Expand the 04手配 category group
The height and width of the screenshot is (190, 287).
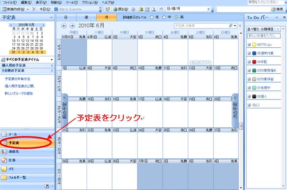pyautogui.click(x=249, y=62)
